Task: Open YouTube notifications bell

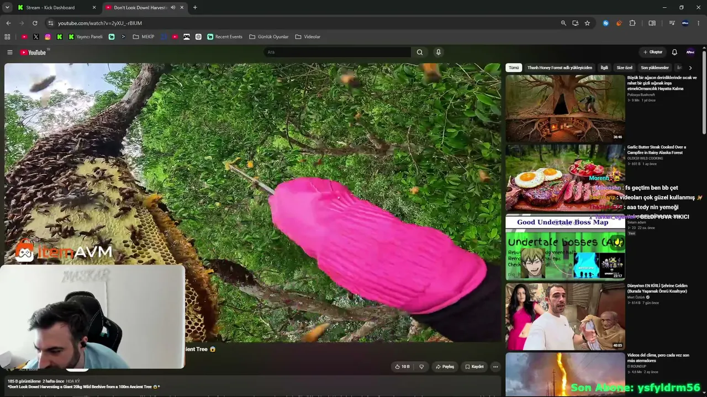Action: (674, 52)
